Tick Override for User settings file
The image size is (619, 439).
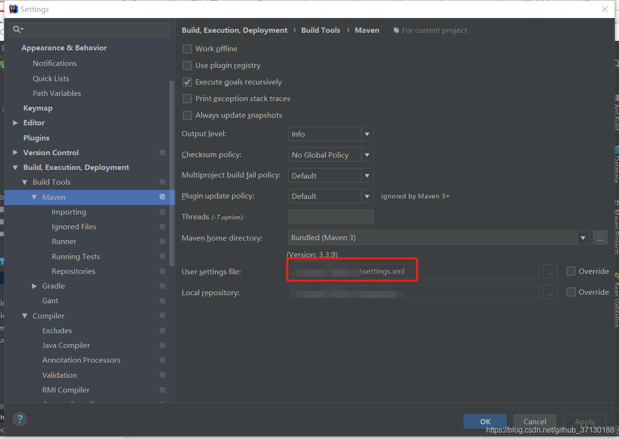(x=571, y=271)
